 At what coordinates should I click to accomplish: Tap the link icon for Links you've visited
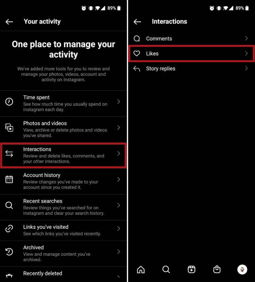(9, 229)
